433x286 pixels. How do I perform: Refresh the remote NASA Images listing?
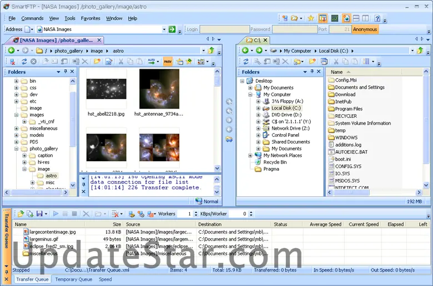click(x=24, y=61)
